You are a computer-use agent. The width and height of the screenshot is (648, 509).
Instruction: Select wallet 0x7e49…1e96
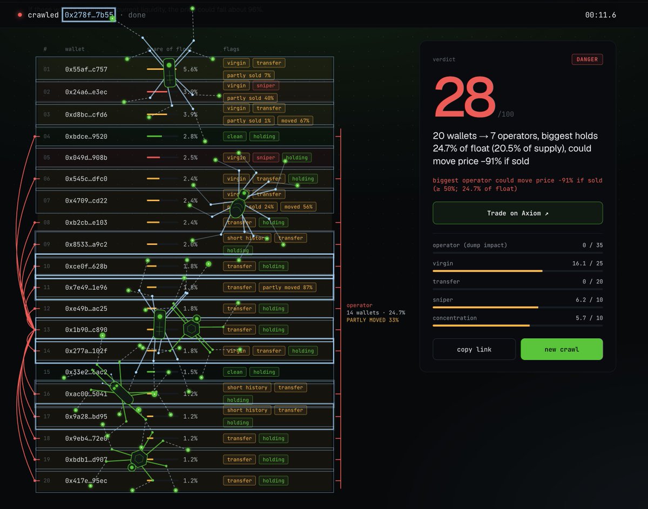[x=86, y=287]
